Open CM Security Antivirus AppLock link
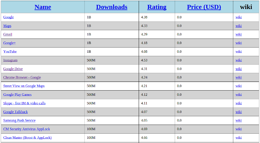 pos(27,129)
